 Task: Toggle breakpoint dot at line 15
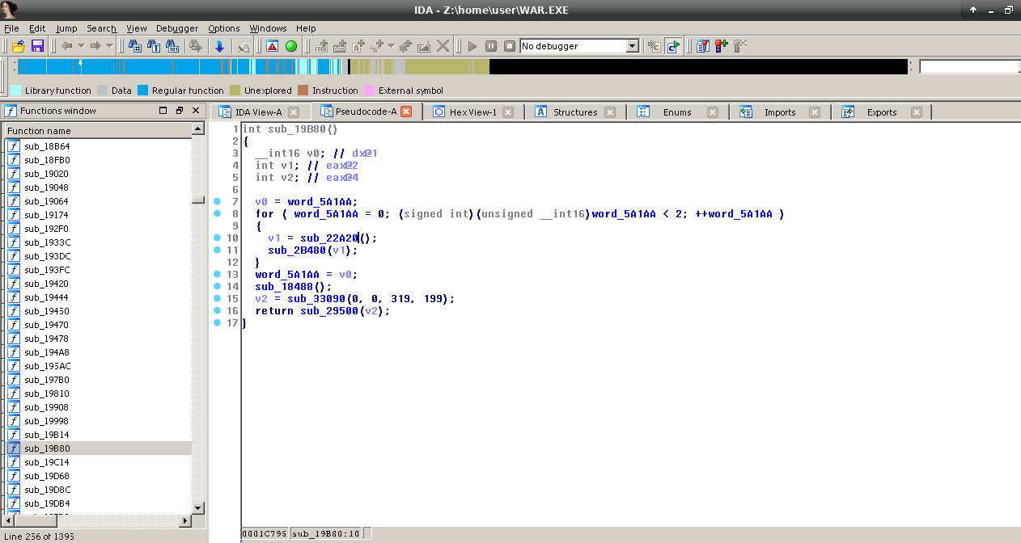pos(218,299)
